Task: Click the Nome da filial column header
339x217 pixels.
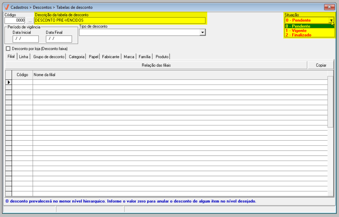Action: pos(180,75)
